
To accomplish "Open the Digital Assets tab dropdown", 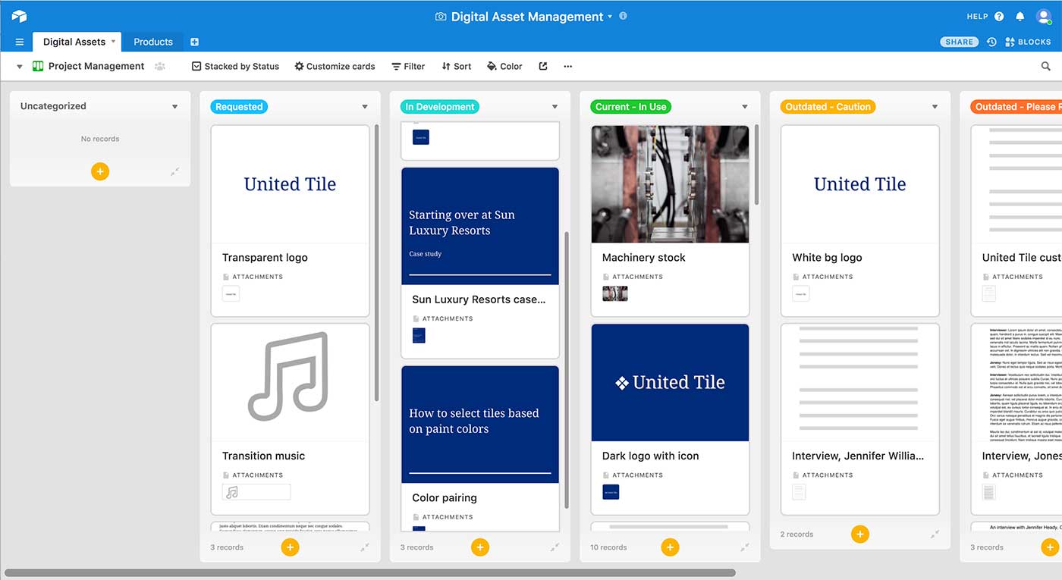I will point(113,42).
